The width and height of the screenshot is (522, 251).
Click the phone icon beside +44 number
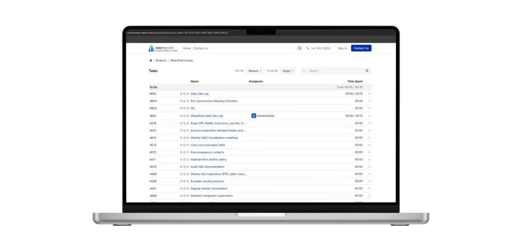click(x=308, y=48)
